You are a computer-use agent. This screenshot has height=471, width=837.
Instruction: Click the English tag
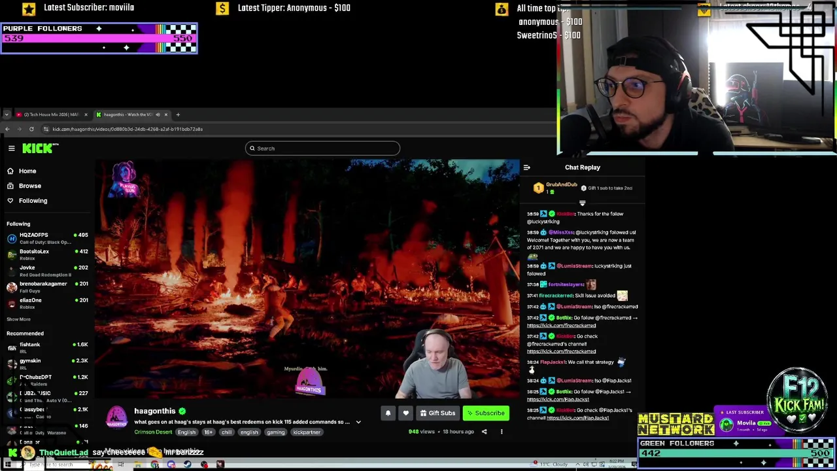[186, 432]
